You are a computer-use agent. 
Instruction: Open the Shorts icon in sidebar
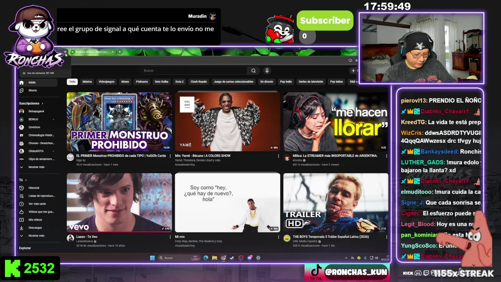pyautogui.click(x=22, y=90)
